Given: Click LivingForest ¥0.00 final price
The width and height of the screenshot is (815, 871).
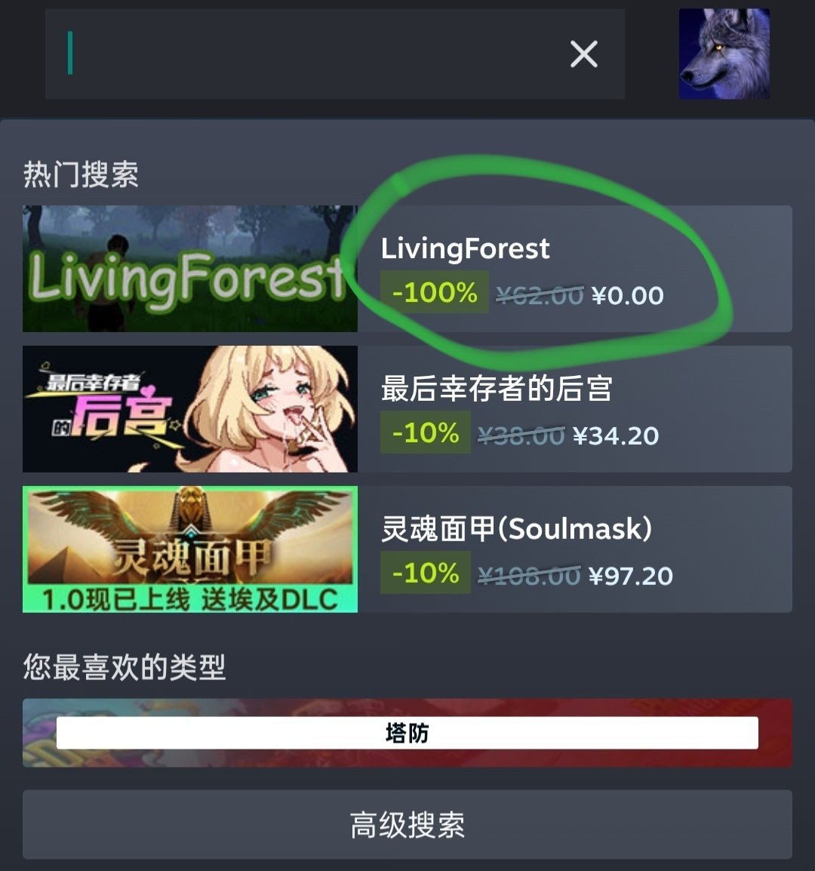Looking at the screenshot, I should click(x=628, y=296).
